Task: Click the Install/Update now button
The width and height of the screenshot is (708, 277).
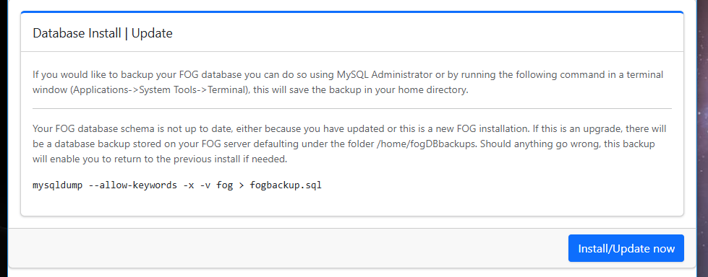Action: pos(626,248)
